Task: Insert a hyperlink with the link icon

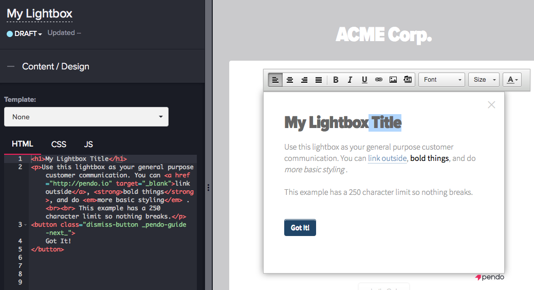Action: point(379,80)
